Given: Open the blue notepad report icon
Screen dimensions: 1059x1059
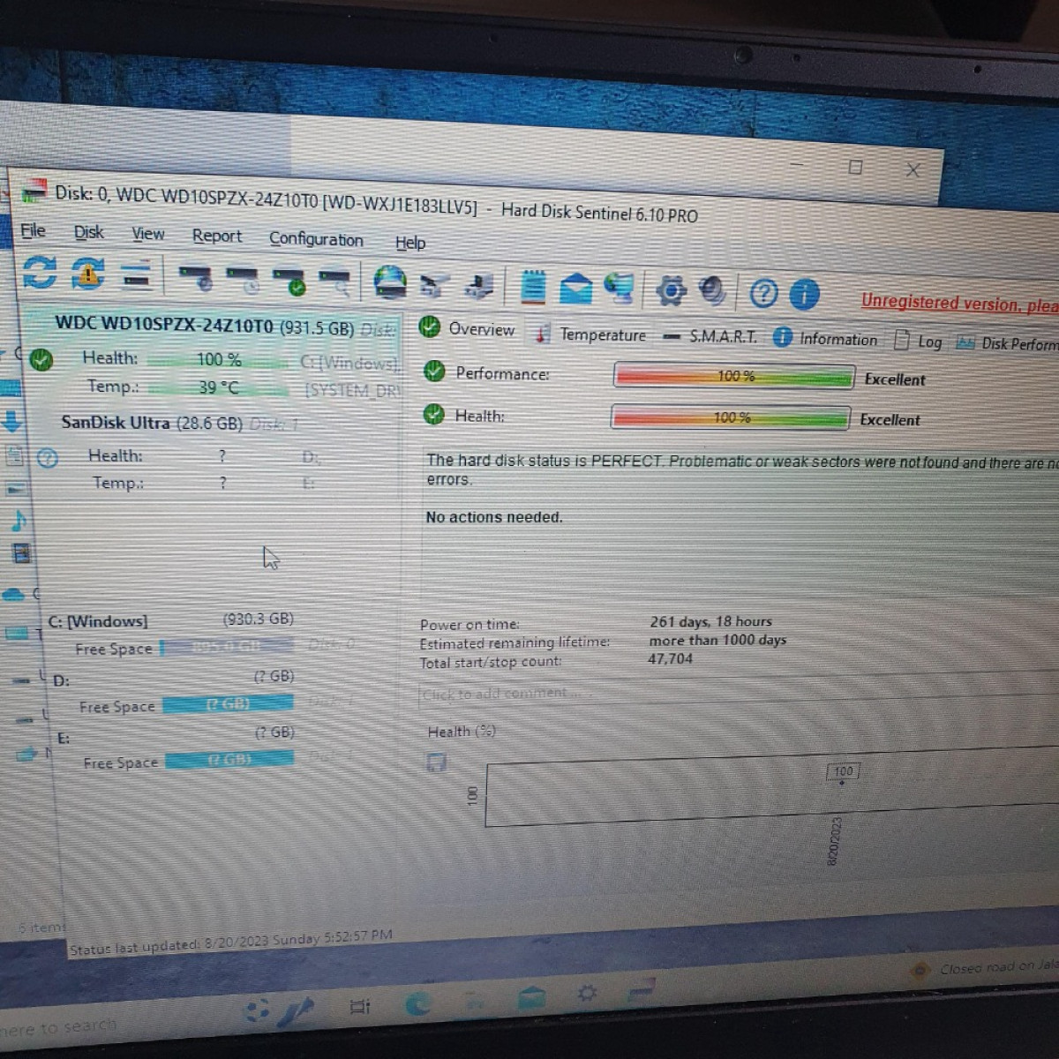Looking at the screenshot, I should pos(533,288).
